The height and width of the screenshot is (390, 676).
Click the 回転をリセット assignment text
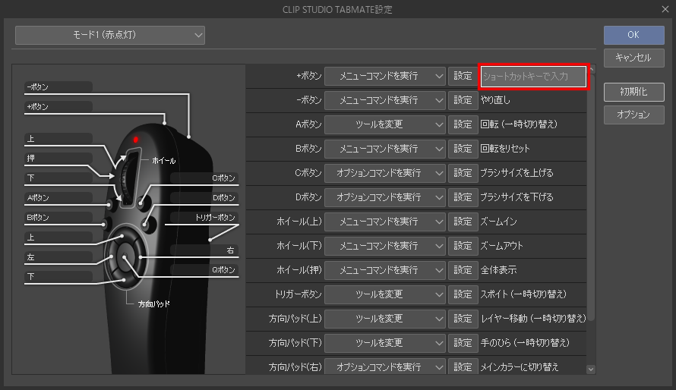505,149
